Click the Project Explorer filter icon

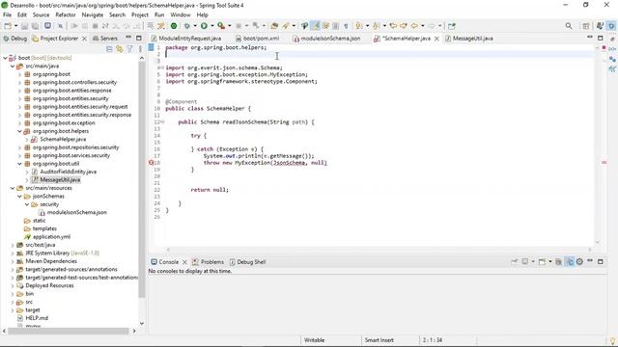pos(129,49)
